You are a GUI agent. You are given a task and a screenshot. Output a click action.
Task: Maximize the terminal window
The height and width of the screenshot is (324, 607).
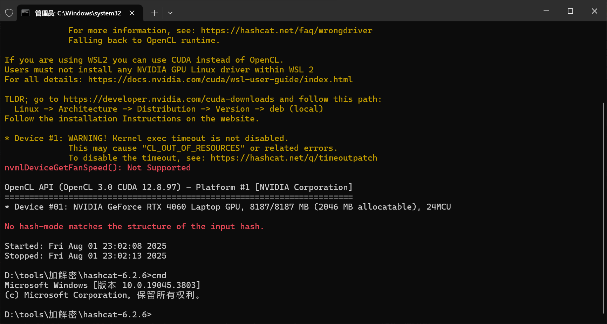(570, 11)
